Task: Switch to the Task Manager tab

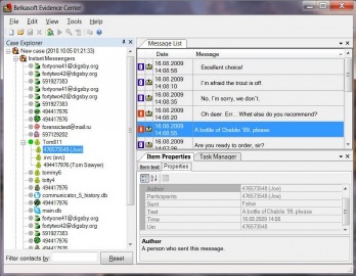Action: [x=218, y=157]
